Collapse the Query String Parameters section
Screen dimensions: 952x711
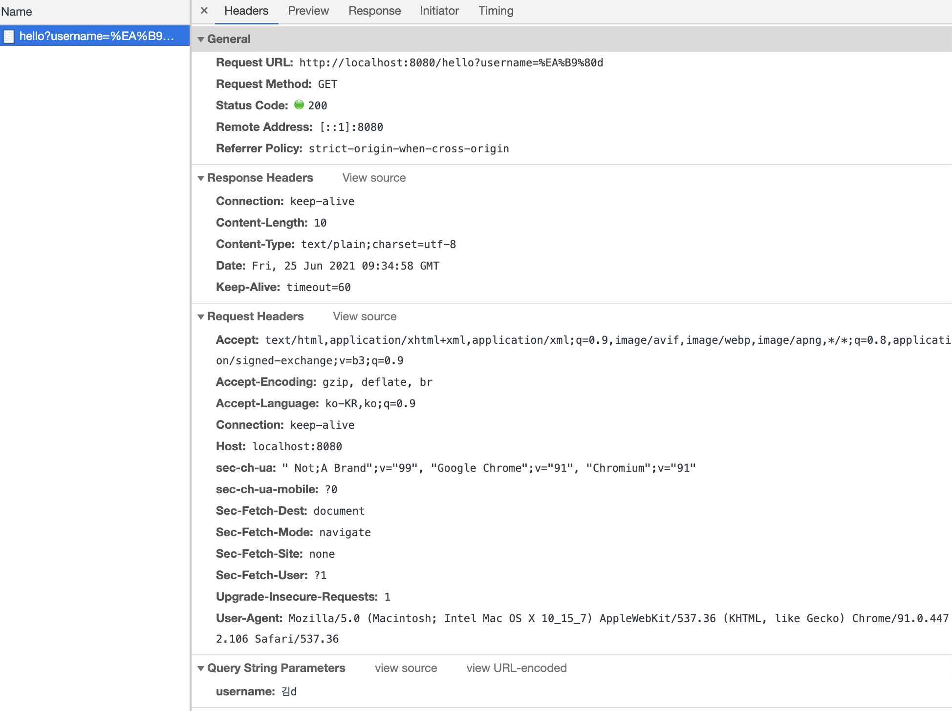(x=201, y=669)
